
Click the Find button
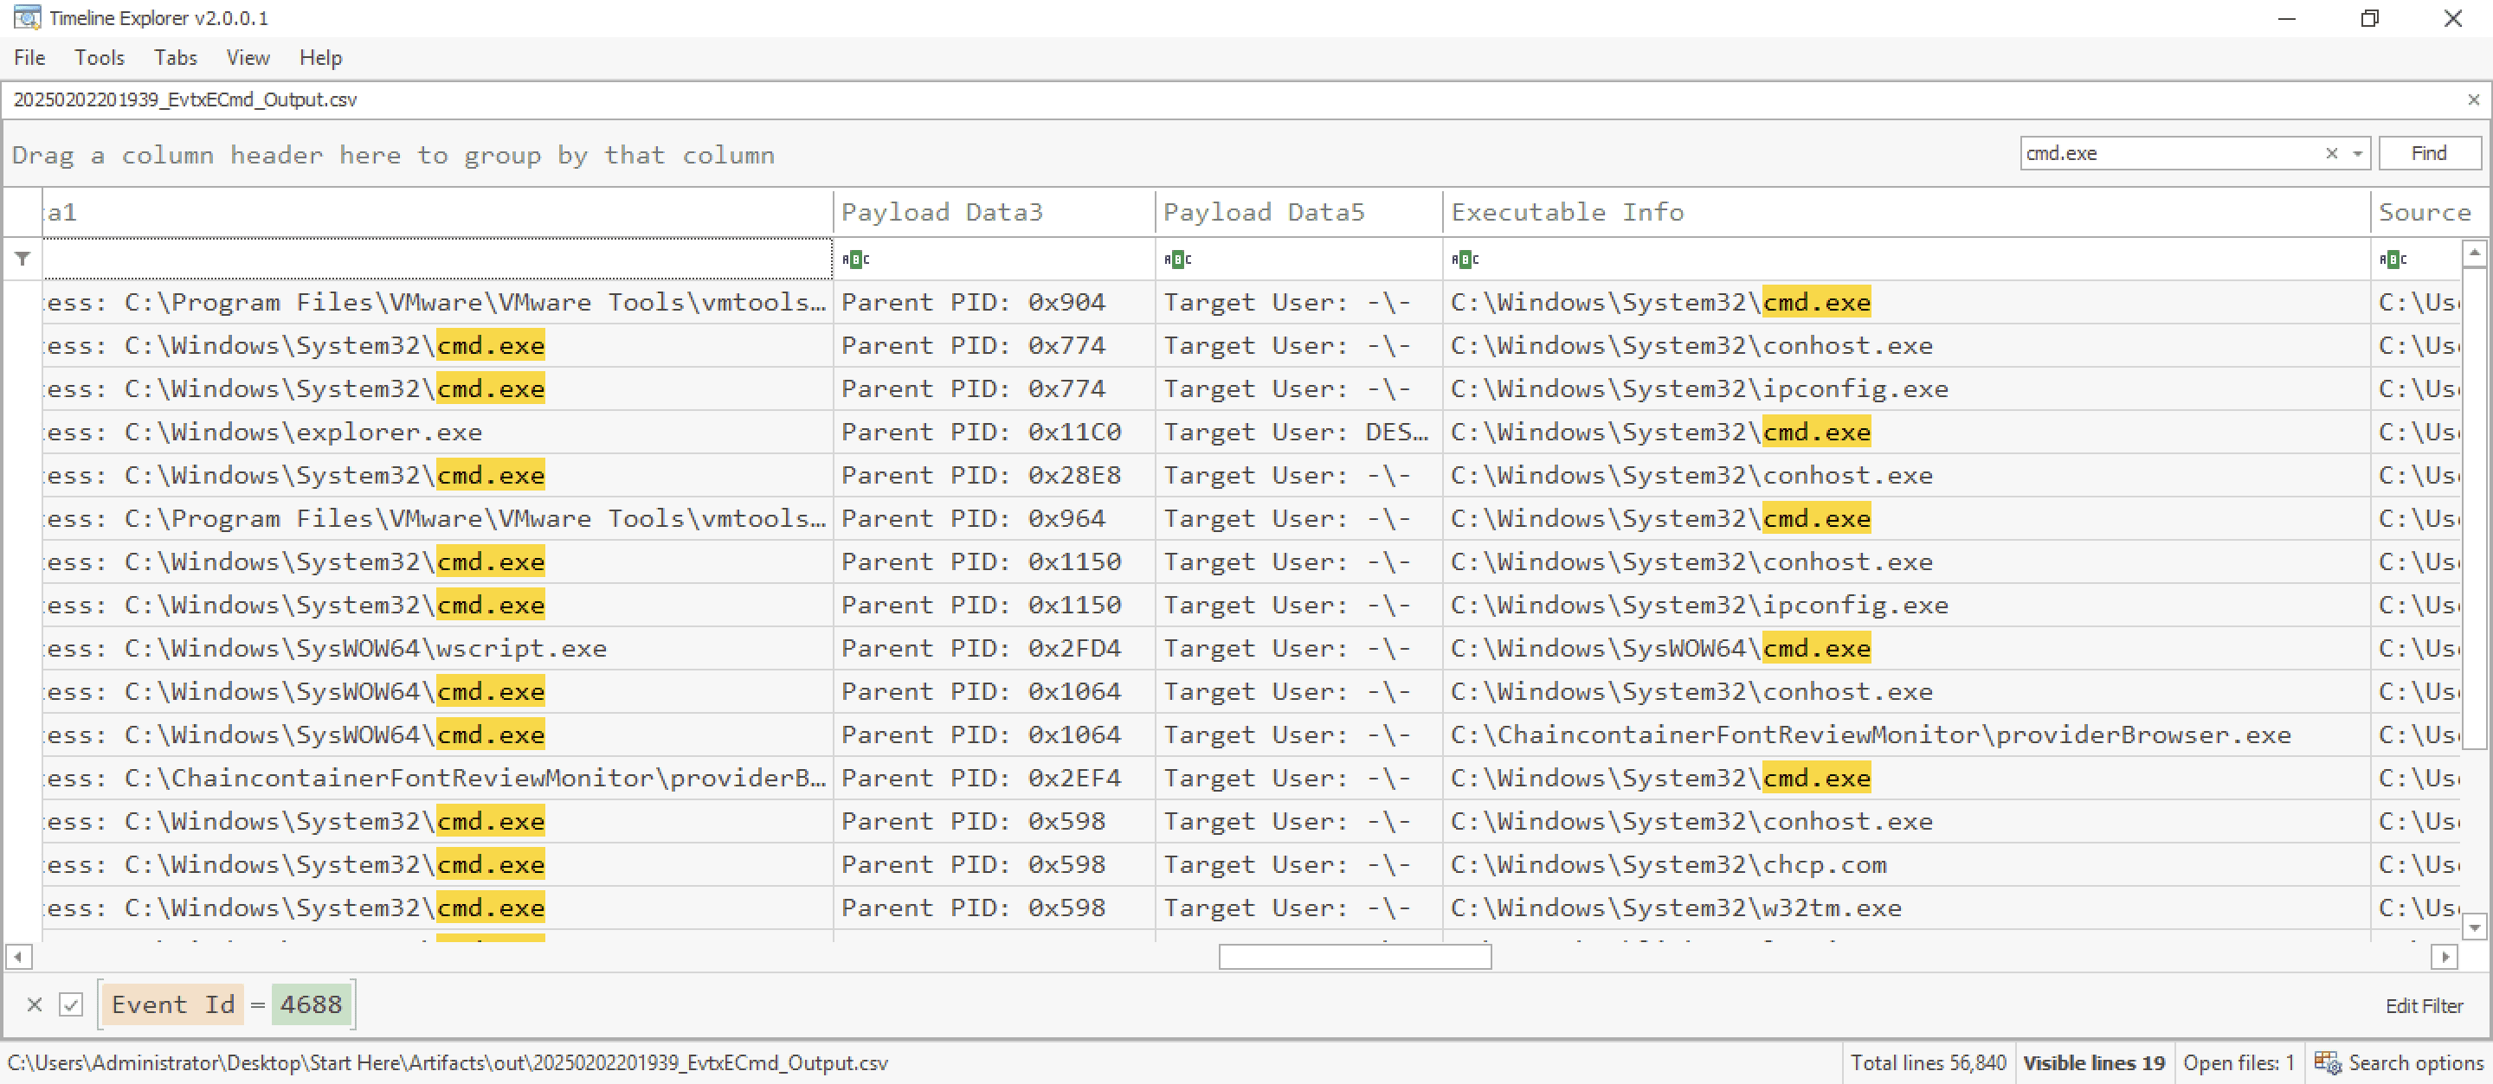click(2428, 153)
